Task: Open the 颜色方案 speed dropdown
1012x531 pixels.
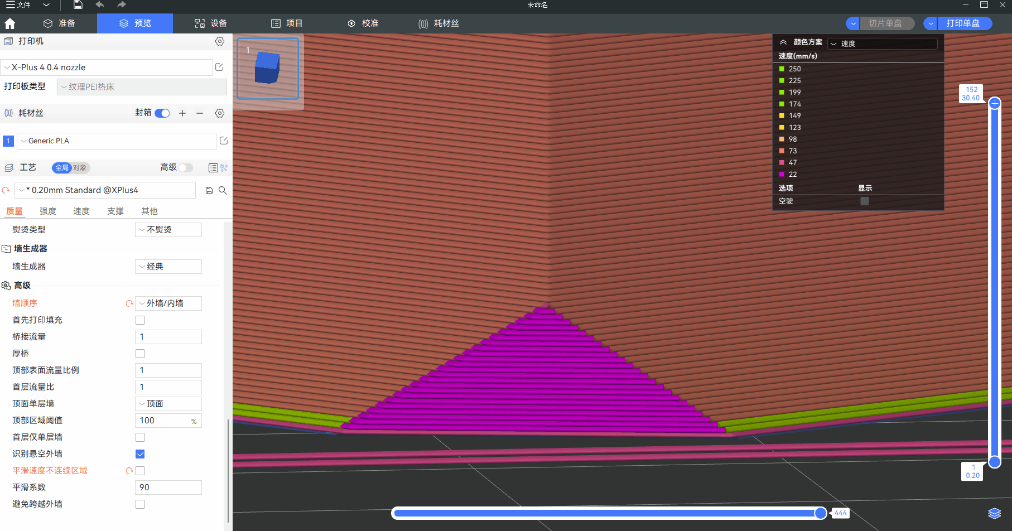Action: click(883, 44)
